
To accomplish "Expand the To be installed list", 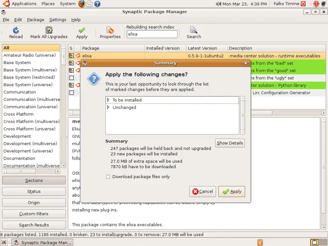I will (x=108, y=100).
